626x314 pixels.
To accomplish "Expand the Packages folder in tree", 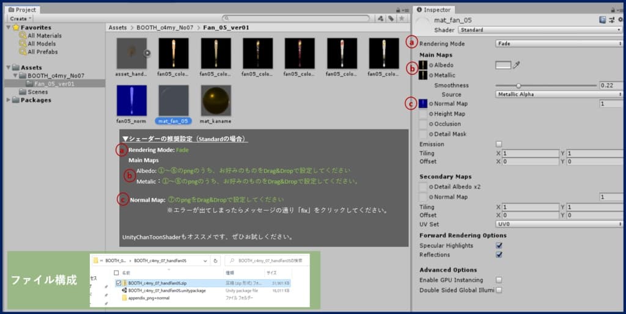I will pyautogui.click(x=8, y=100).
